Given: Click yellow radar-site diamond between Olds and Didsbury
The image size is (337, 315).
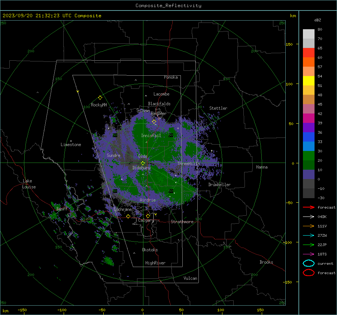Looking at the screenshot, I should pyautogui.click(x=143, y=163).
